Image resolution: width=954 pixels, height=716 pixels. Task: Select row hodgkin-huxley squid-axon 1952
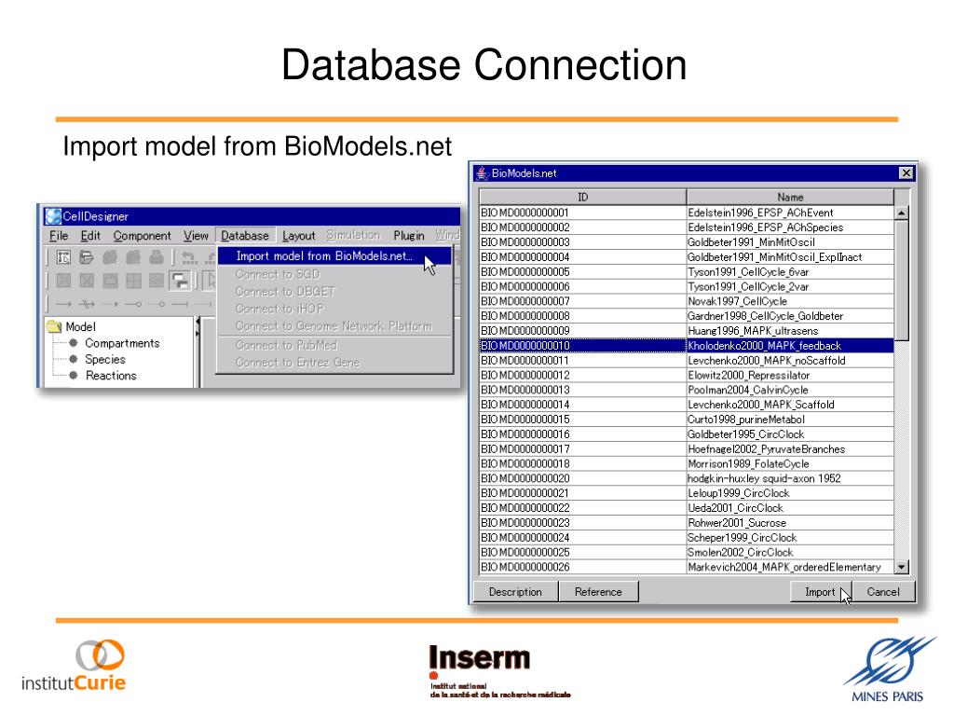click(687, 478)
